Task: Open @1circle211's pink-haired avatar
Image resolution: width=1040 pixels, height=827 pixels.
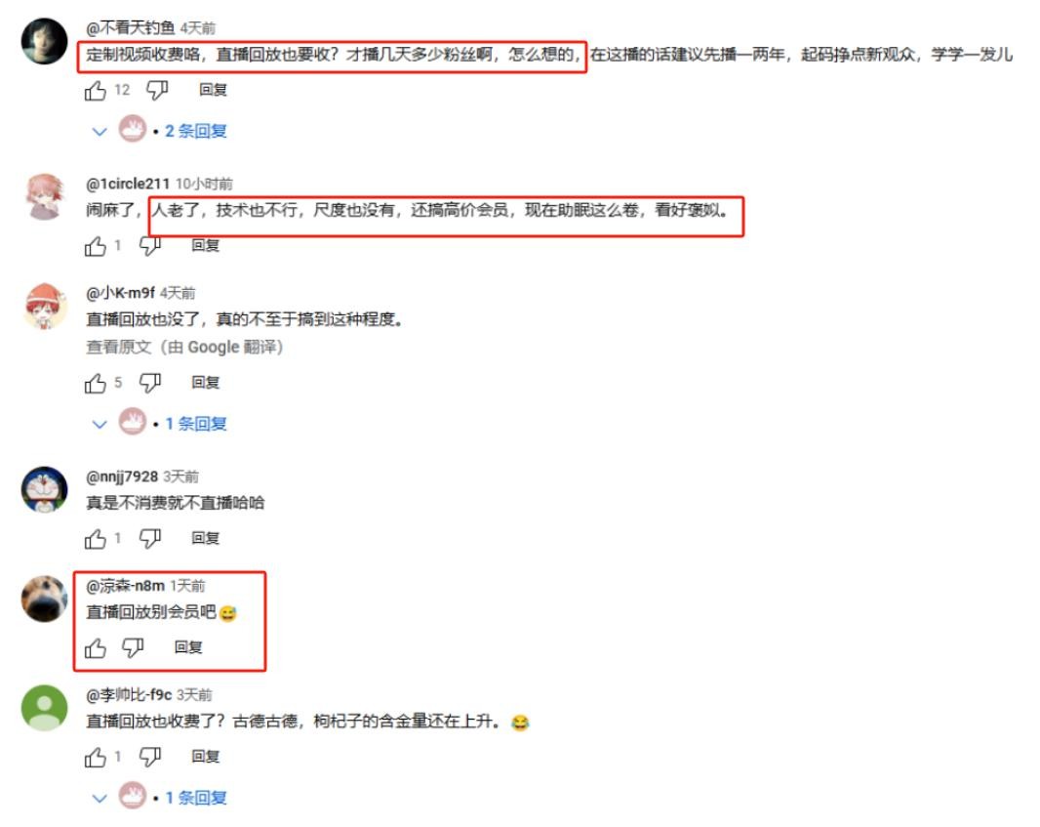Action: pyautogui.click(x=45, y=196)
